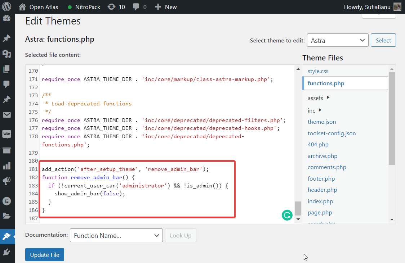Click the Theme Files list scrollbar thumb
The image size is (405, 263).
[x=392, y=118]
